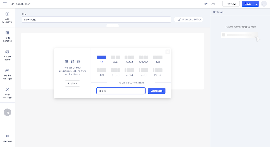Open the three-dots more options menu
Image resolution: width=270 pixels, height=147 pixels.
click(264, 4)
